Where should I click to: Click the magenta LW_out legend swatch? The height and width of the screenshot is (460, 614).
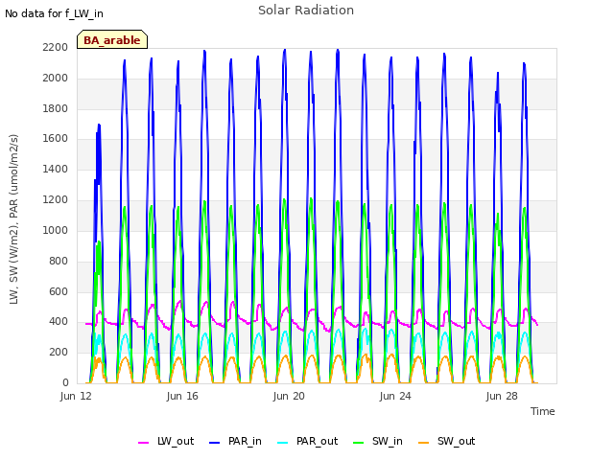point(143,443)
